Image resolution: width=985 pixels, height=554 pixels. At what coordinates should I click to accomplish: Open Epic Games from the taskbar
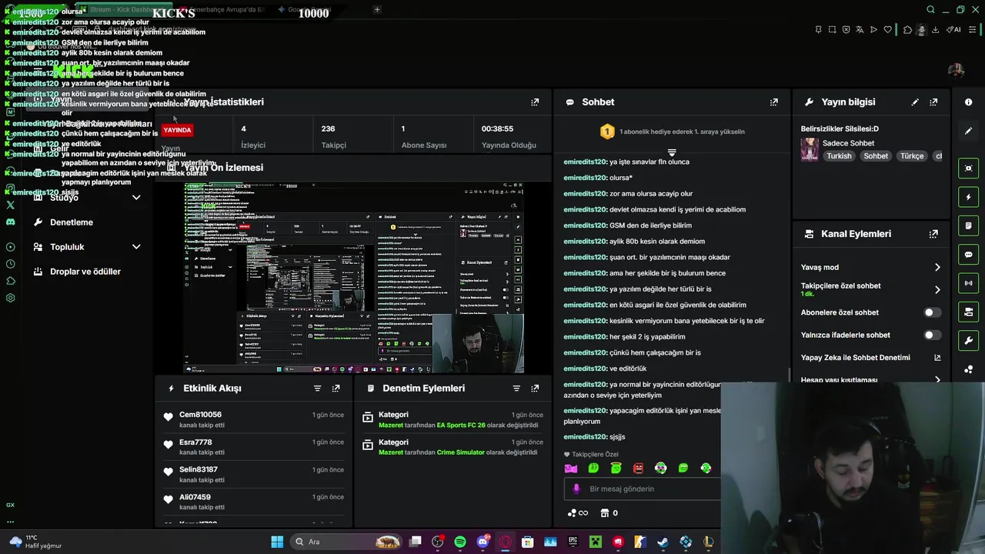[573, 542]
